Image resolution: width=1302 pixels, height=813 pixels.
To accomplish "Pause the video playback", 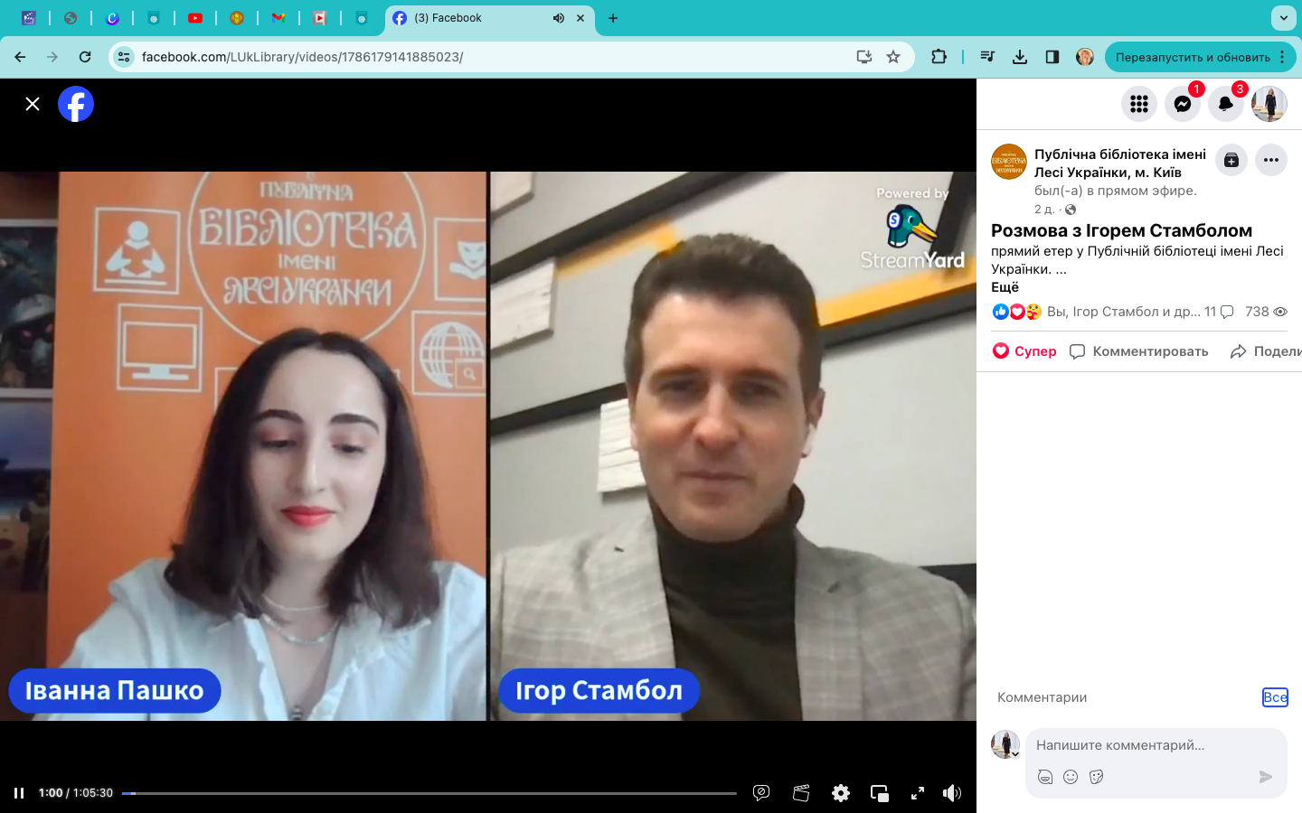I will [x=19, y=793].
